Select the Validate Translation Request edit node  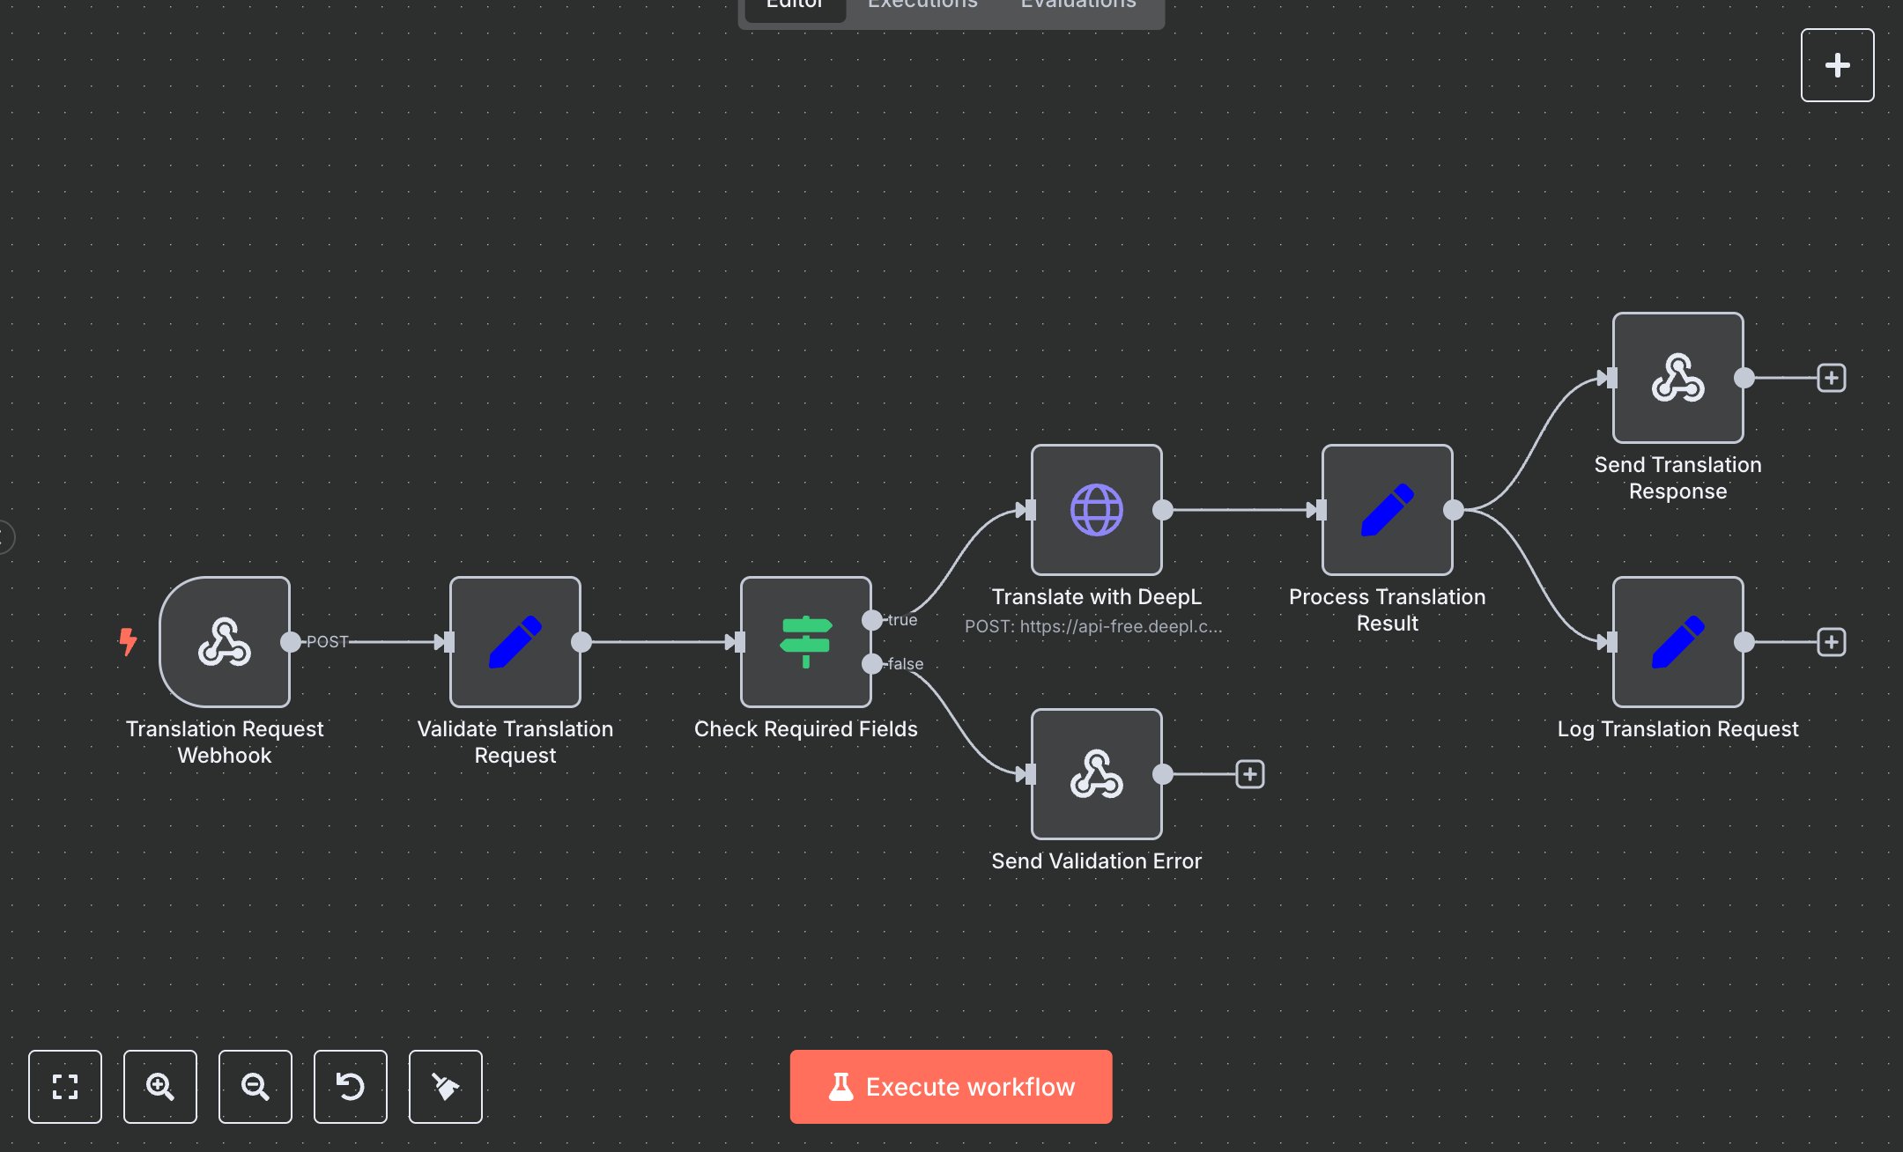click(x=515, y=642)
